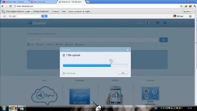Click the Traduzir button
This screenshot has width=197, height=111.
[55, 11]
